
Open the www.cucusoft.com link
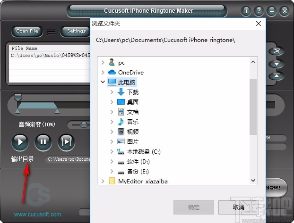coord(37,215)
